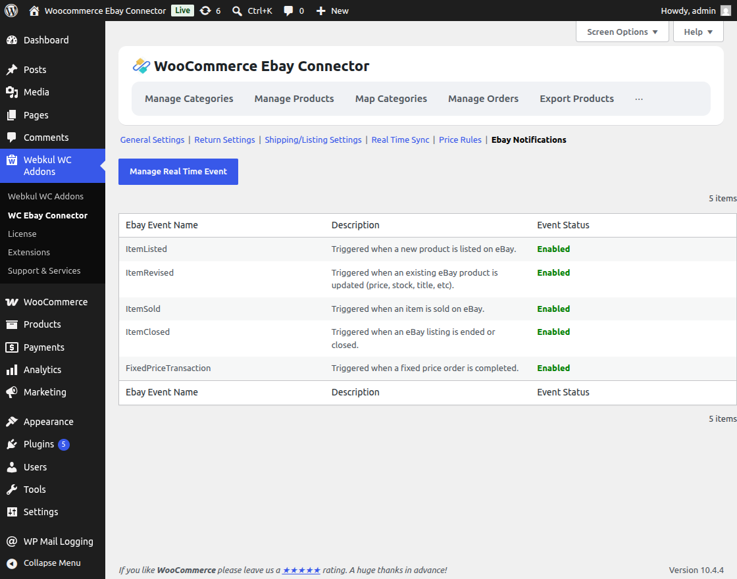Expand the Help dropdown
737x579 pixels.
(x=698, y=32)
